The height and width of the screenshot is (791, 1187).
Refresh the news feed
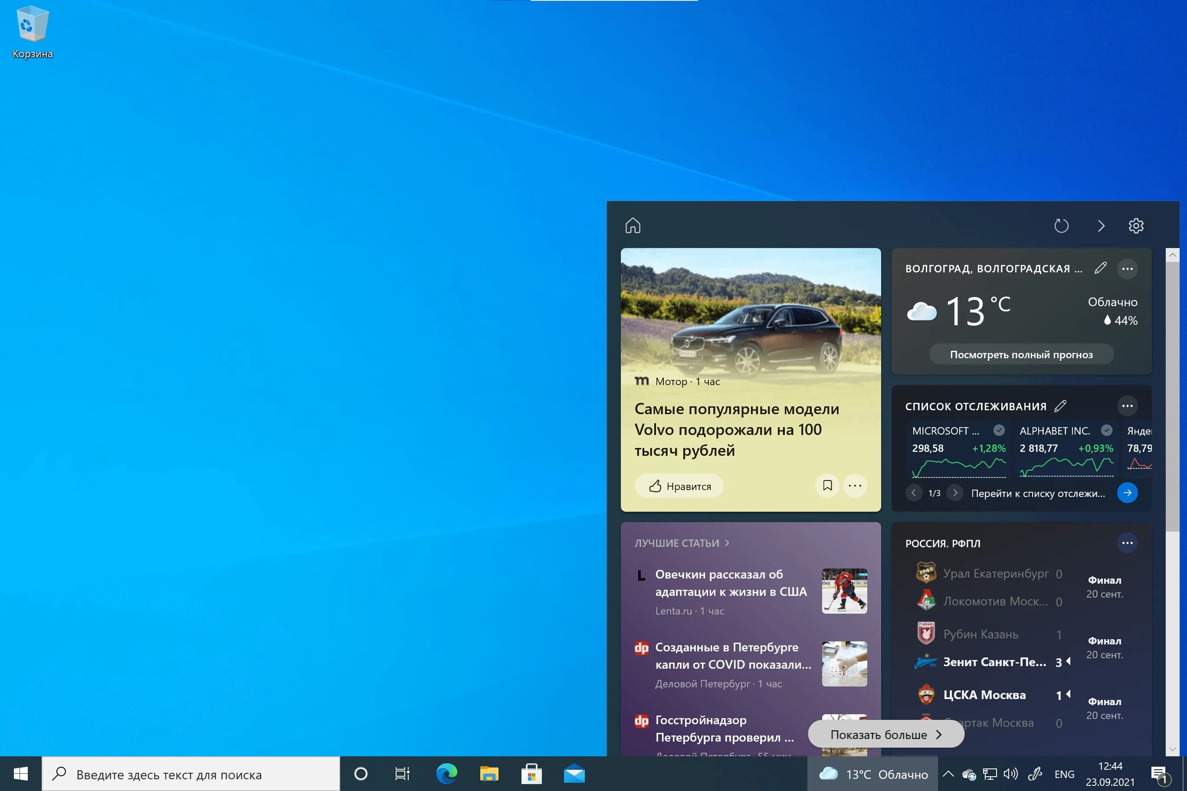(x=1061, y=226)
